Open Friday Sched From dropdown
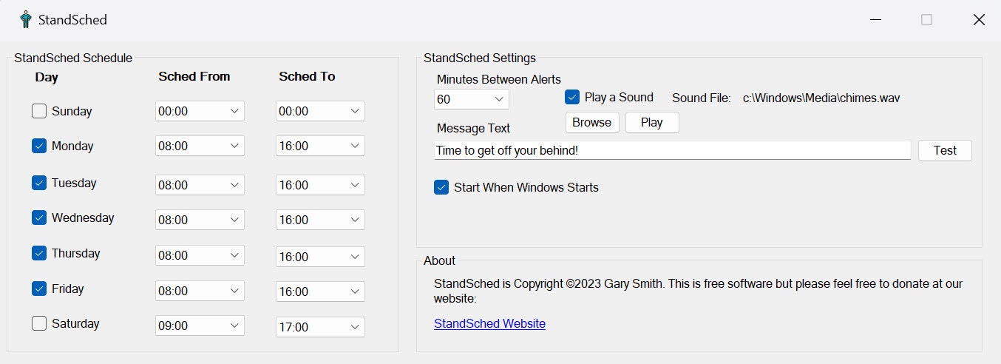The width and height of the screenshot is (1001, 364). (x=200, y=291)
